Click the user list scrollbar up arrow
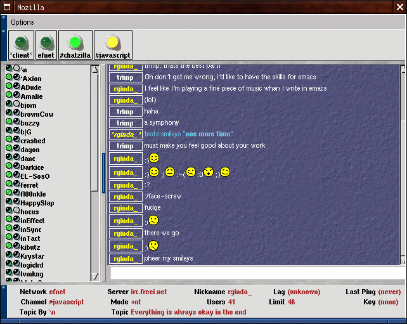The width and height of the screenshot is (407, 324). point(95,69)
